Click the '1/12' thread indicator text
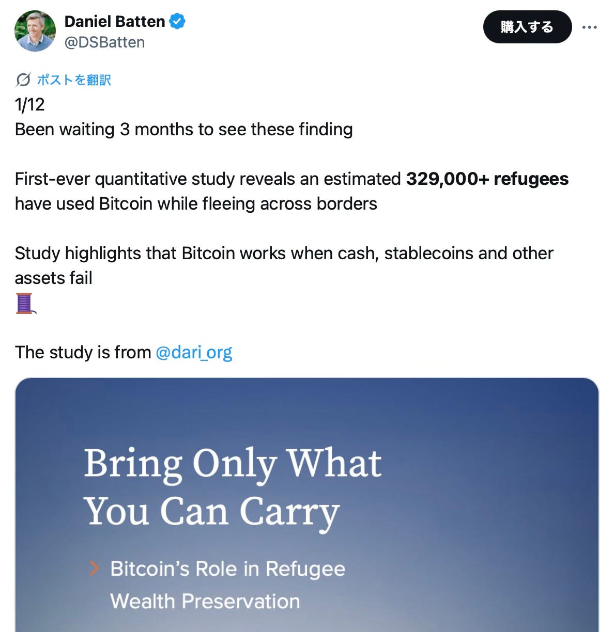Screen dimensions: 614x632 tap(30, 105)
